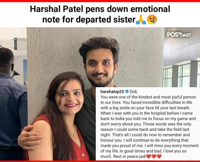This screenshot has height=162, width=200.
Task: Click the crying face emoji
Action: click(152, 19)
